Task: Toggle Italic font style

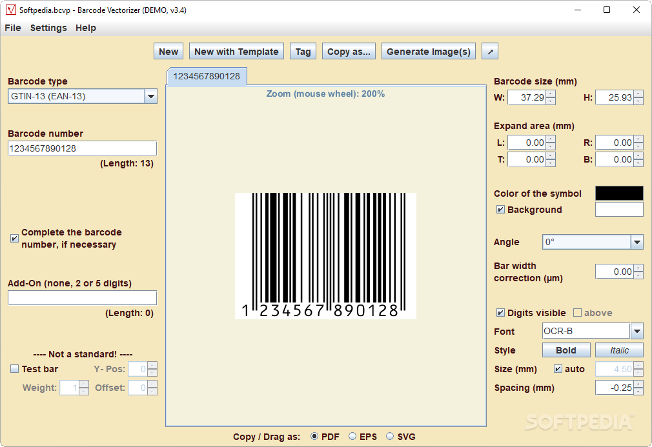Action: pyautogui.click(x=619, y=350)
